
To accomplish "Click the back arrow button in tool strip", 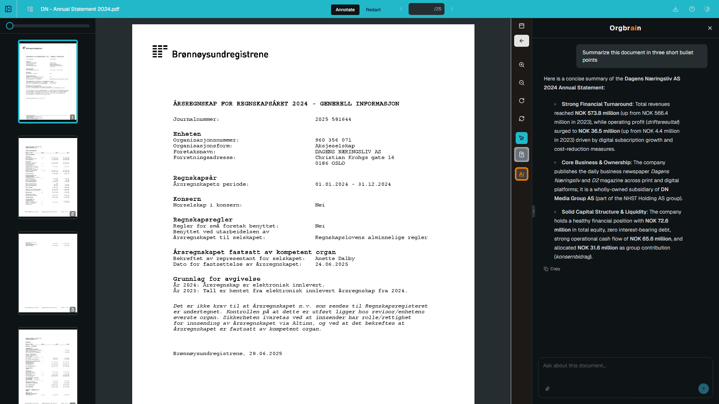I will pyautogui.click(x=522, y=41).
